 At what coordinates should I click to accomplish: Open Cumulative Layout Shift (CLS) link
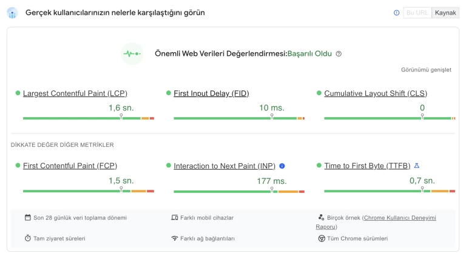click(375, 93)
